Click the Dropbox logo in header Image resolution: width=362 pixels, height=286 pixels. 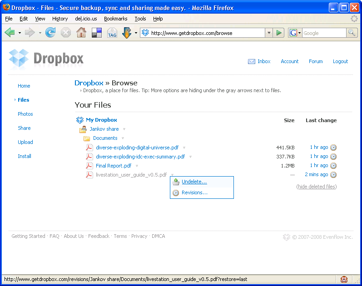point(46,59)
